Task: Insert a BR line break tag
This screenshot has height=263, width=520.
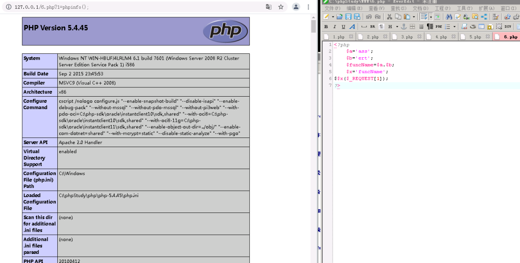Action: (x=373, y=26)
